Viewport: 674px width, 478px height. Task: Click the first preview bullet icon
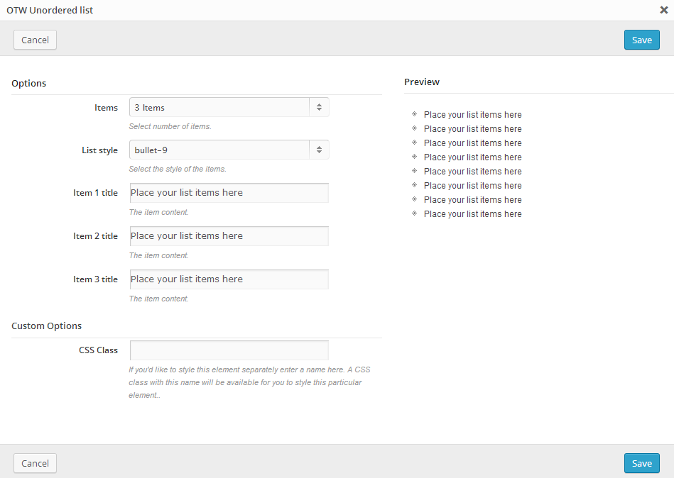(414, 114)
